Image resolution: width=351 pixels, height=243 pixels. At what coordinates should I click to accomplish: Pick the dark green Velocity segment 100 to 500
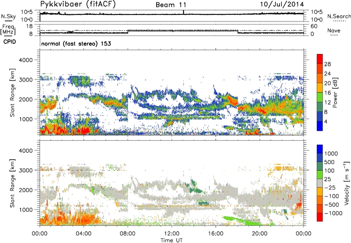click(x=320, y=166)
